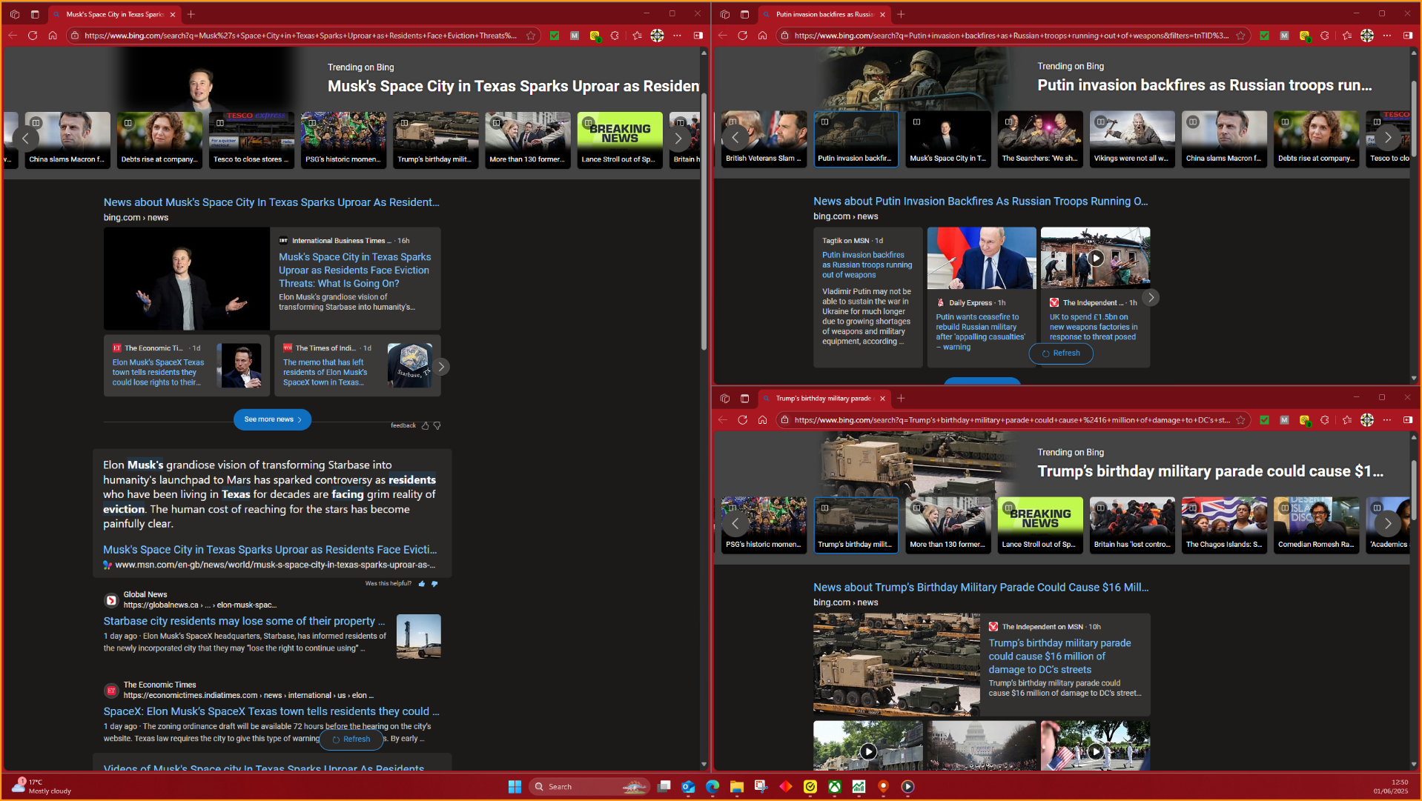
Task: Go back in the Musk's Space City window
Action: click(13, 36)
